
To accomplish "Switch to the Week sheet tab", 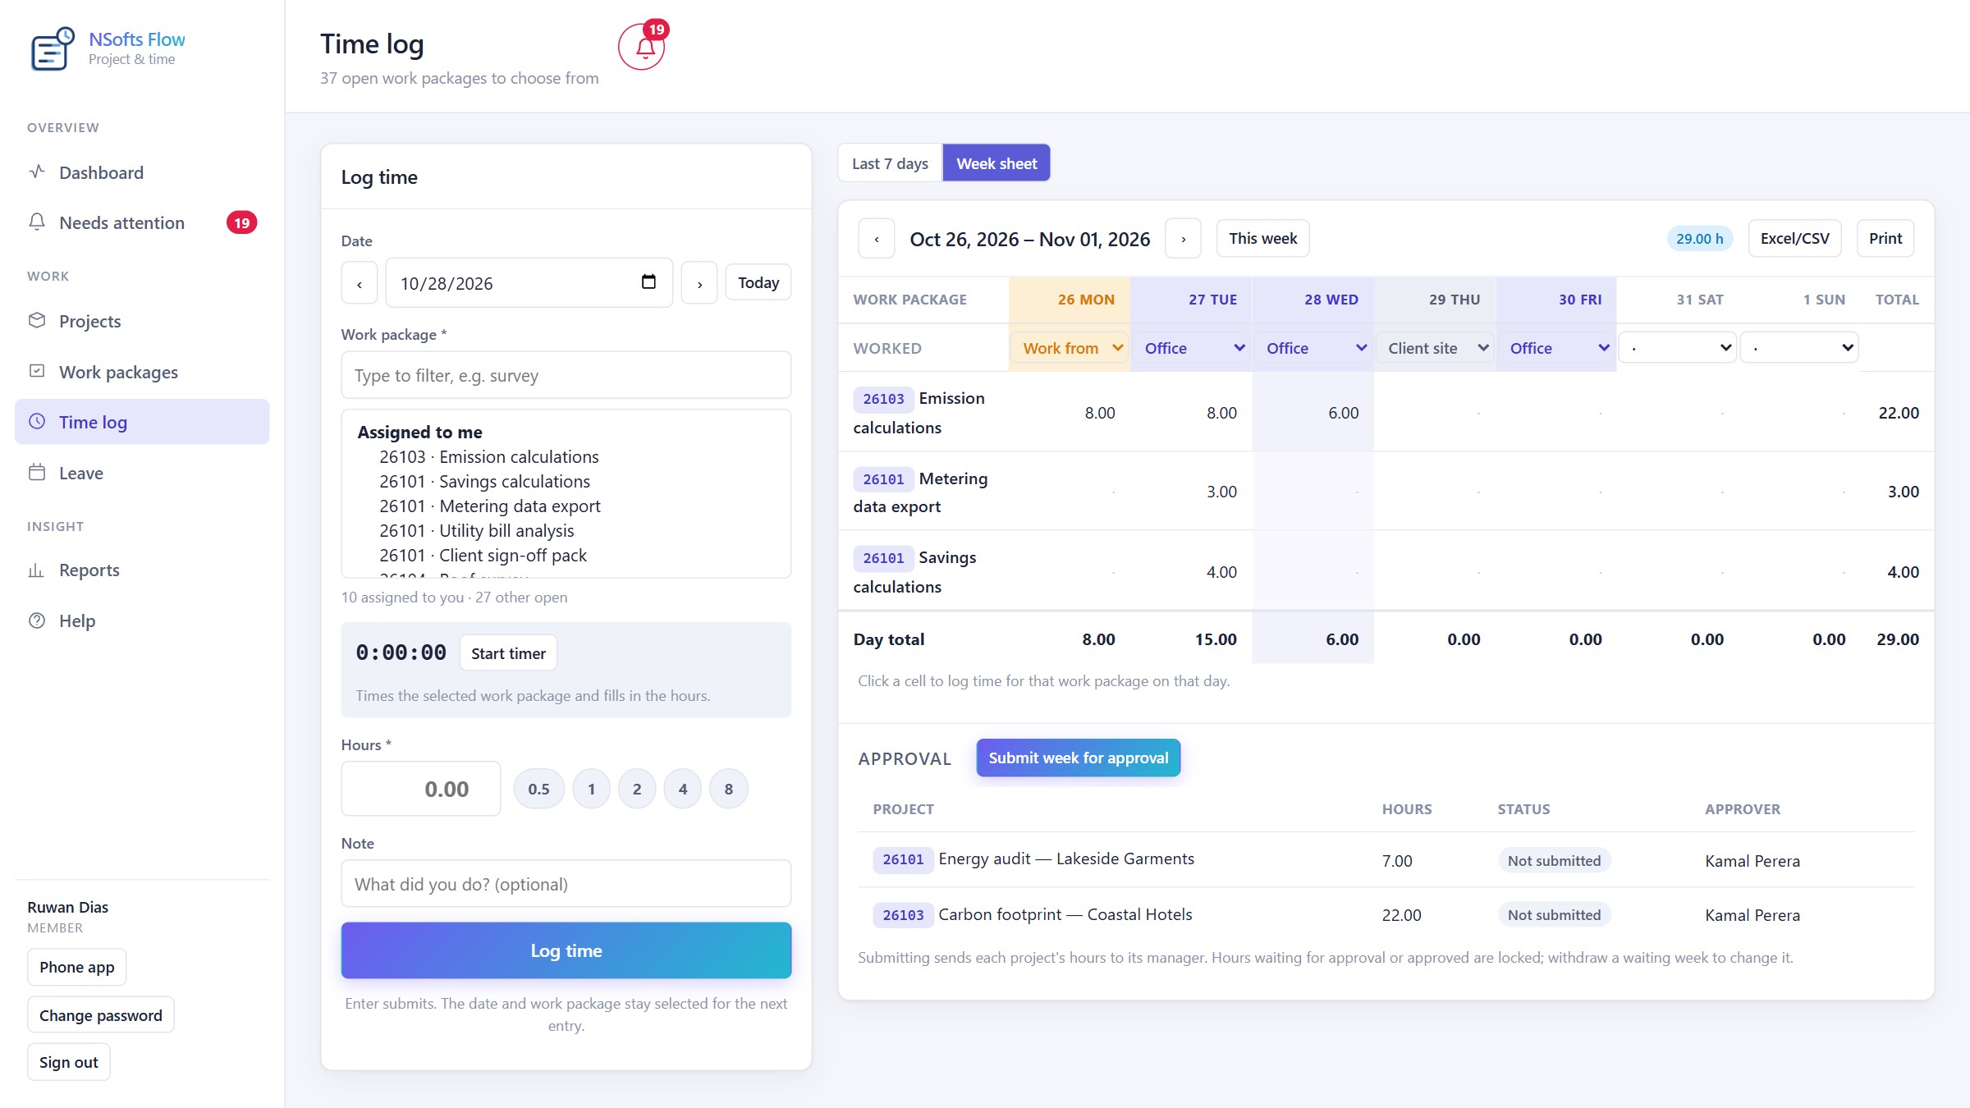I will point(996,163).
